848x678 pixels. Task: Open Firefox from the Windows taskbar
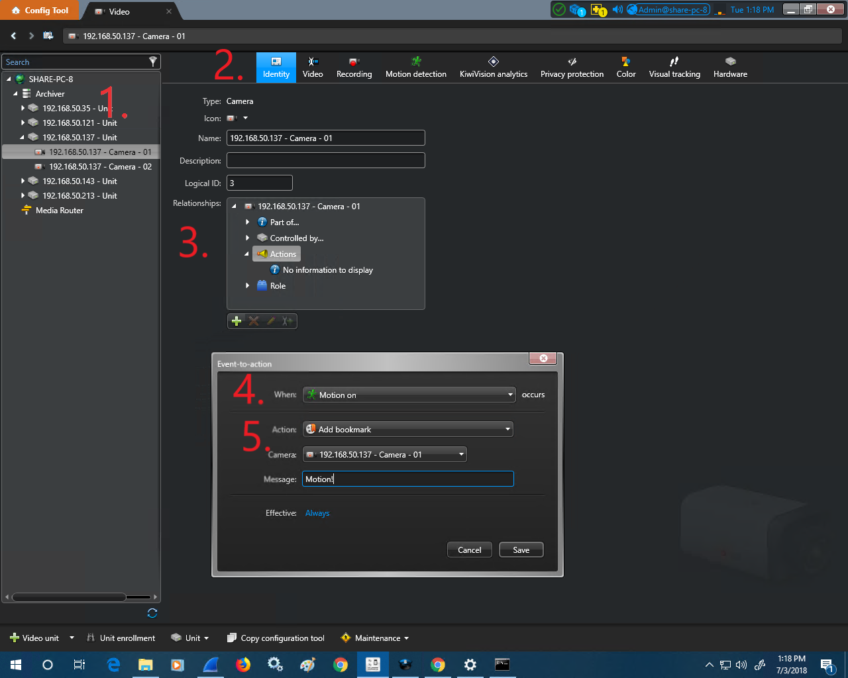(243, 664)
